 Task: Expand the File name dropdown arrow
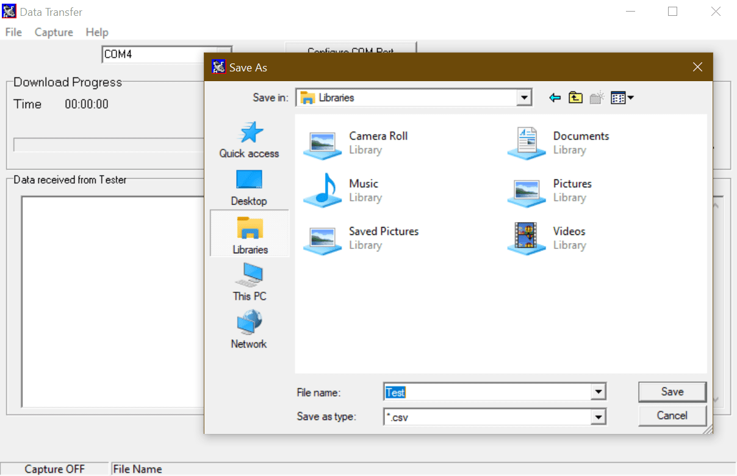[599, 392]
